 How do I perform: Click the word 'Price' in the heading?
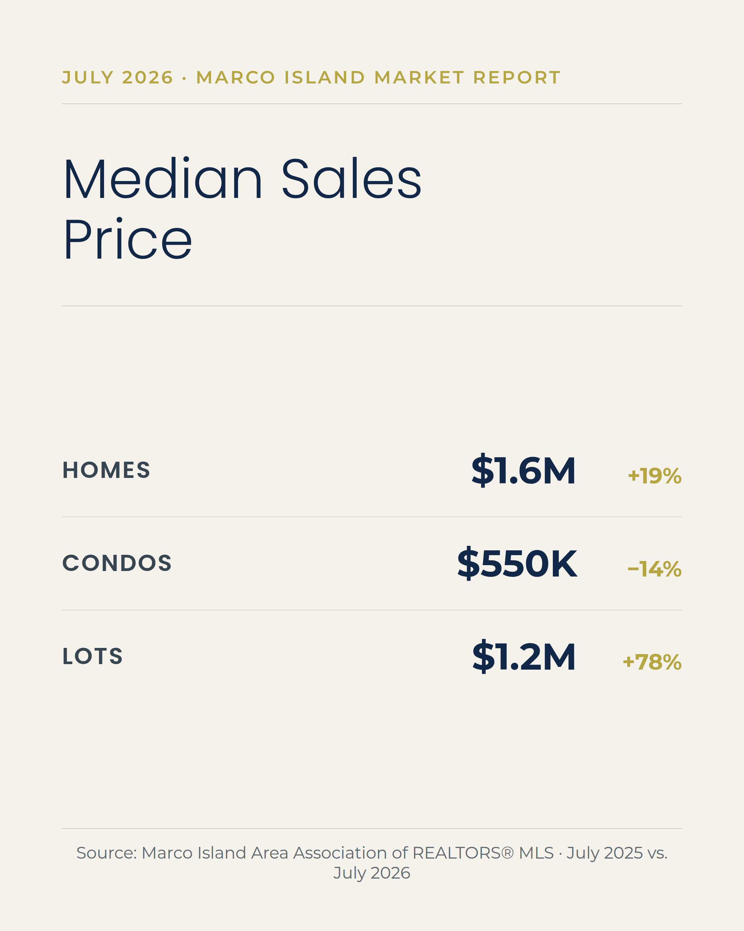click(x=128, y=239)
